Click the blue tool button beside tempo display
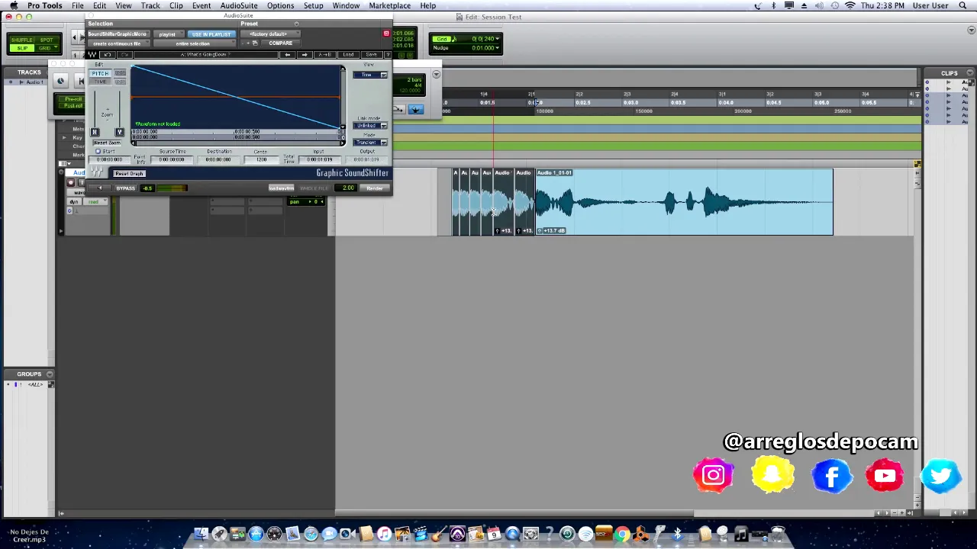This screenshot has width=977, height=549. click(x=415, y=109)
